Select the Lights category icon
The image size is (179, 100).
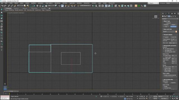[167, 16]
